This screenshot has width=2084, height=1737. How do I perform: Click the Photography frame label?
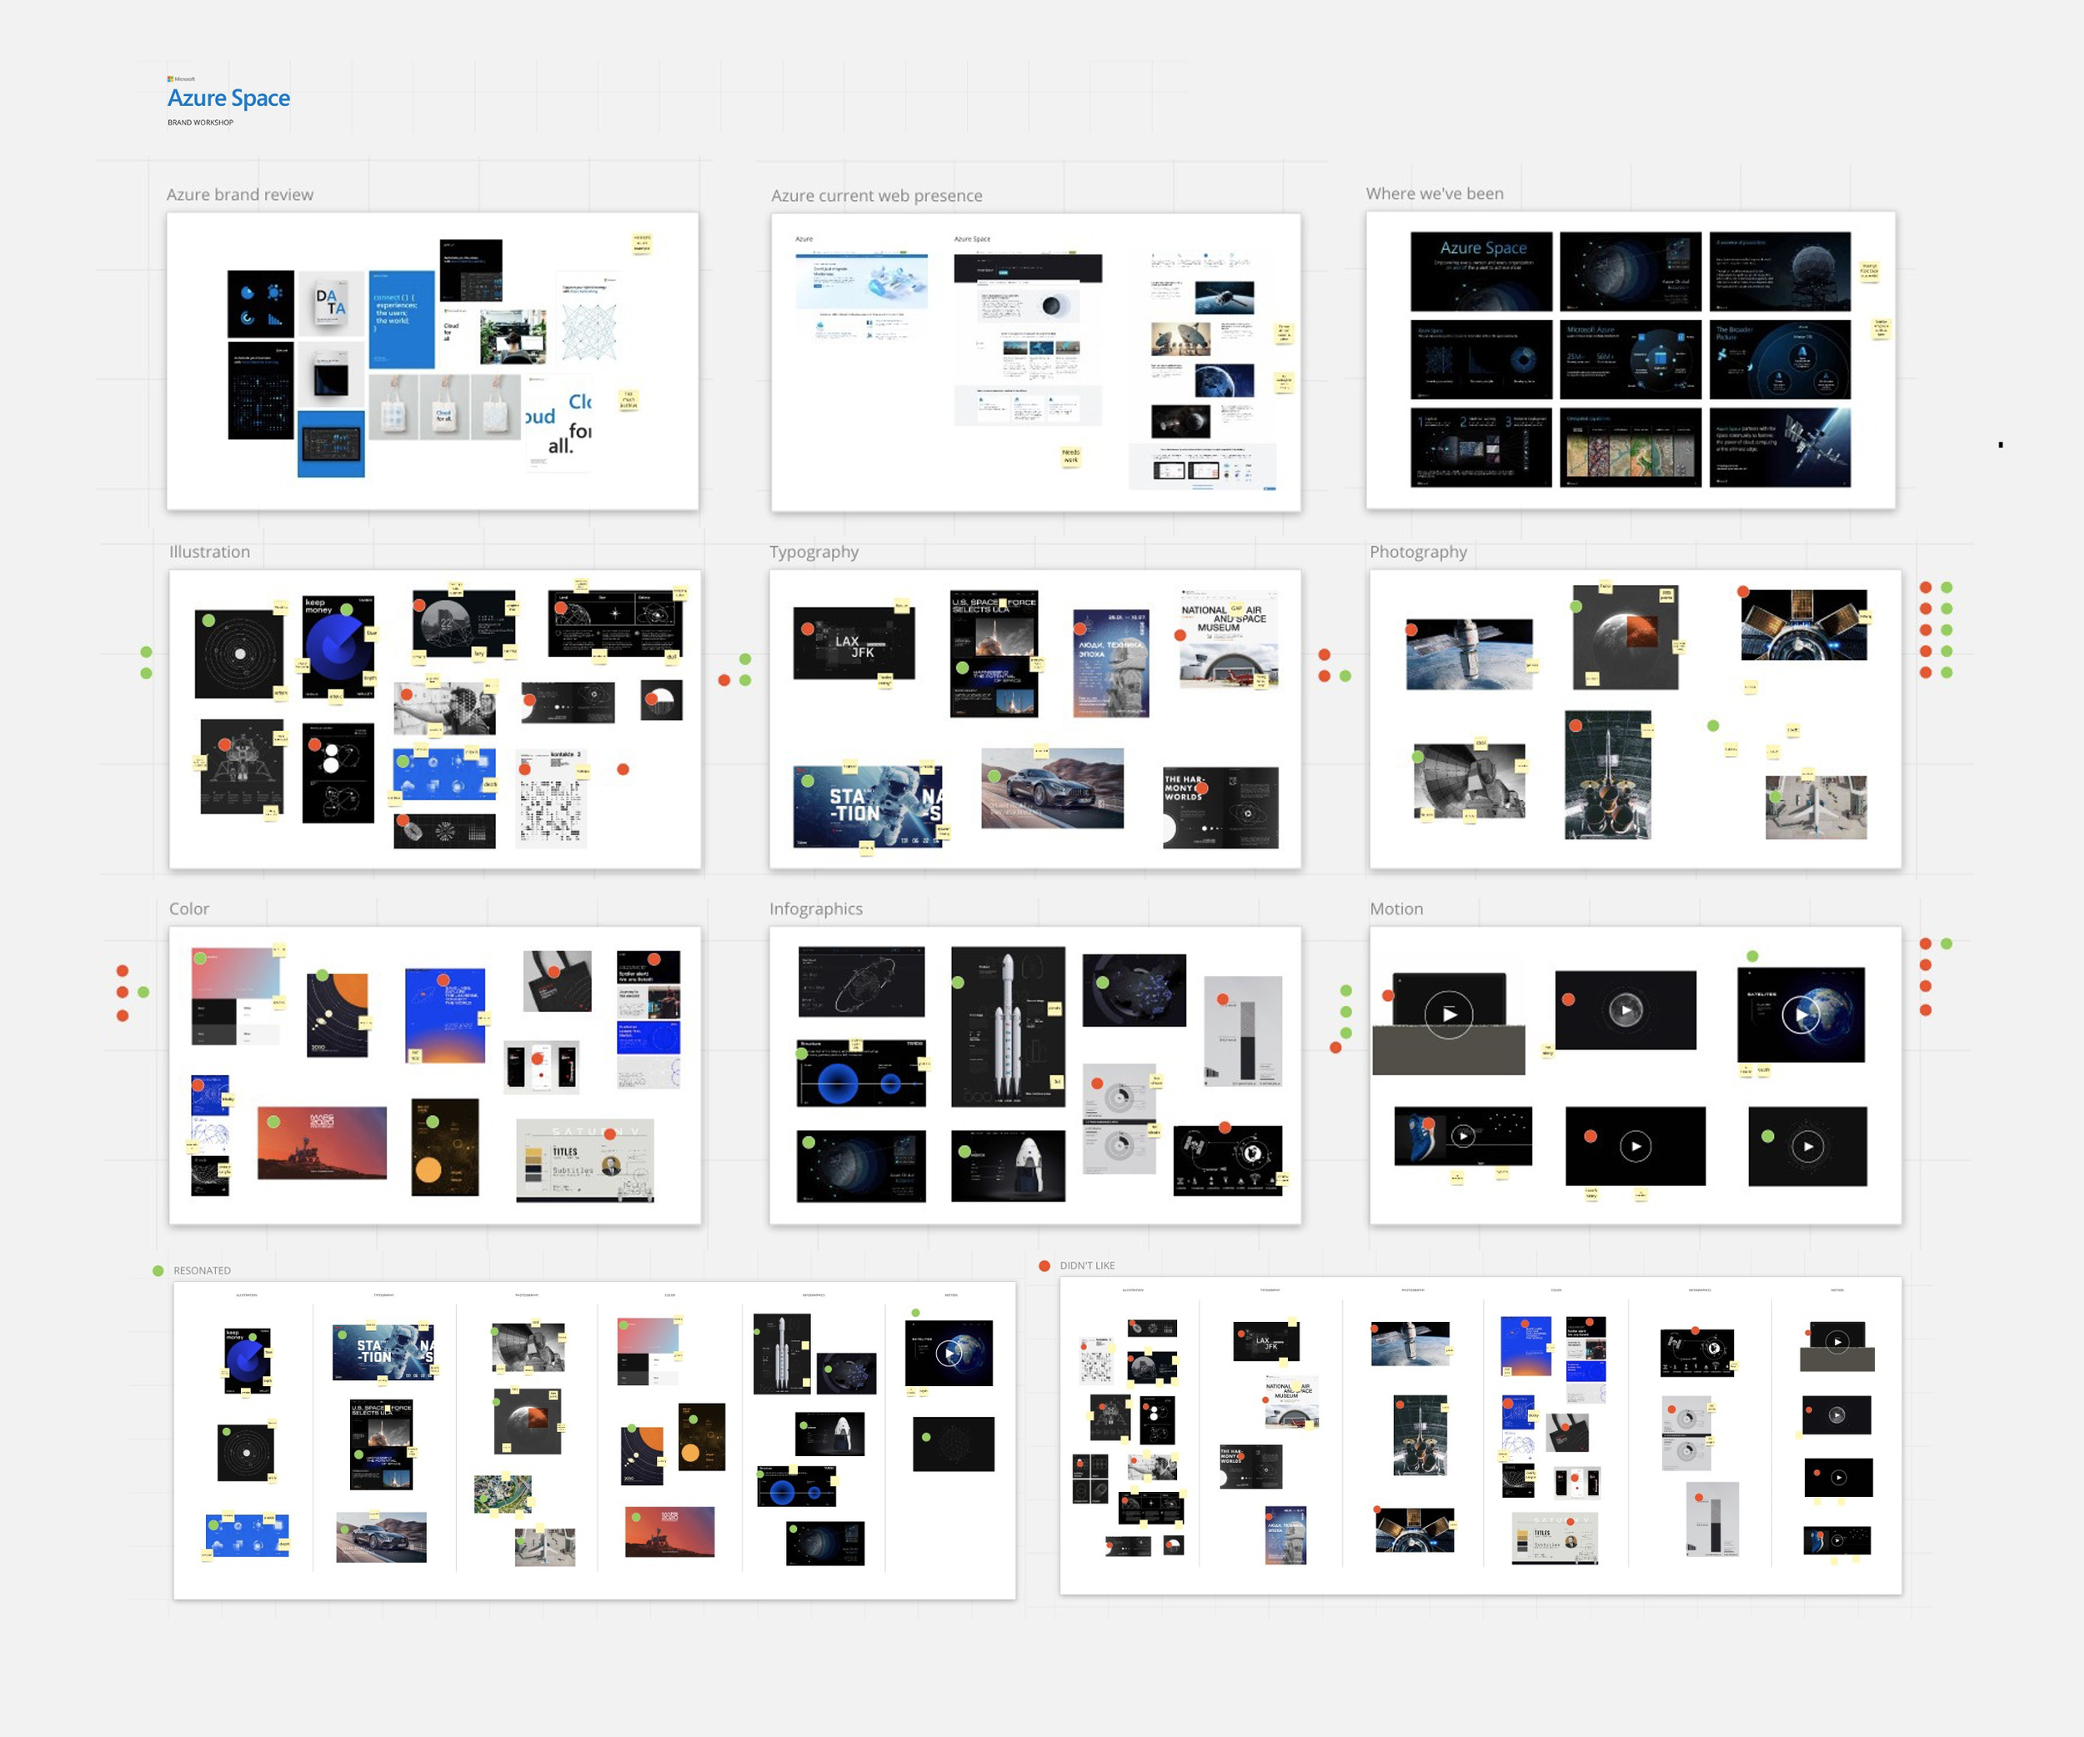click(x=1418, y=552)
